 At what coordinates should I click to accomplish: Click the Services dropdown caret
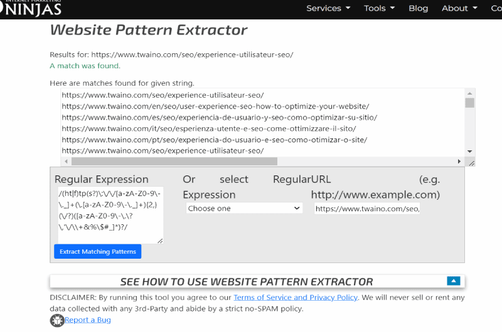348,8
